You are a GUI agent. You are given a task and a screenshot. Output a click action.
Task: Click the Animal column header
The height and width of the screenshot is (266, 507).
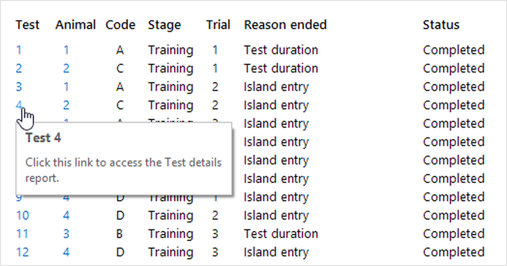click(75, 25)
